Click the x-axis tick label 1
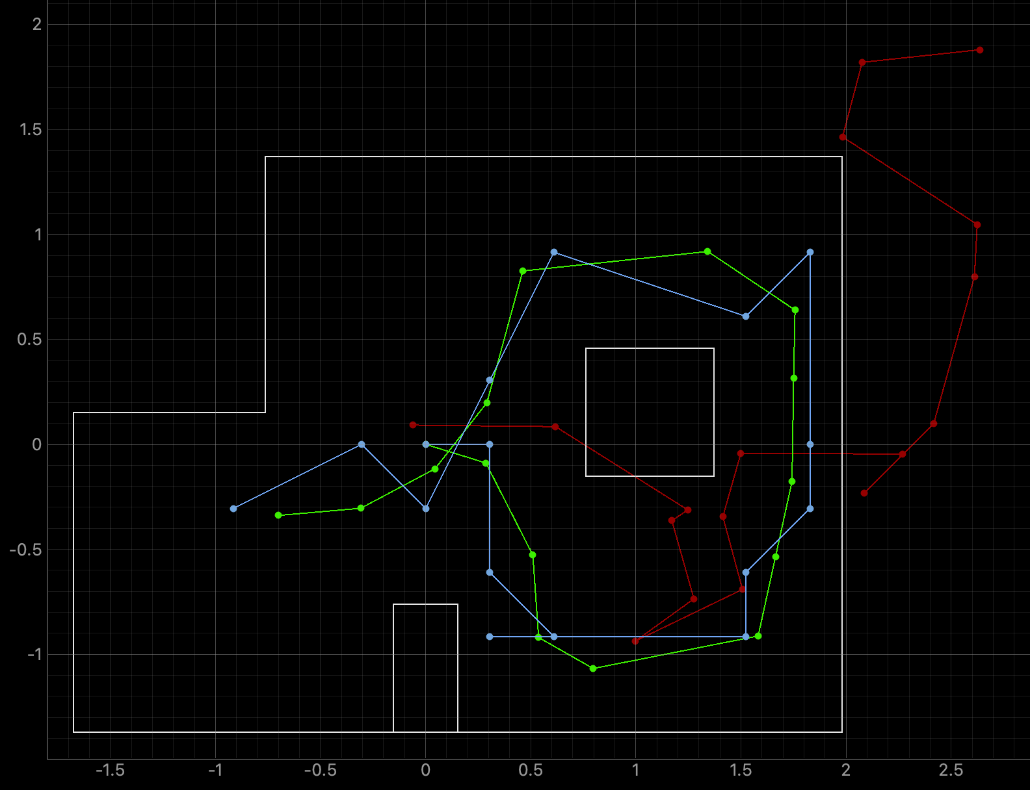Screen dimensions: 1030x790 (x=635, y=771)
